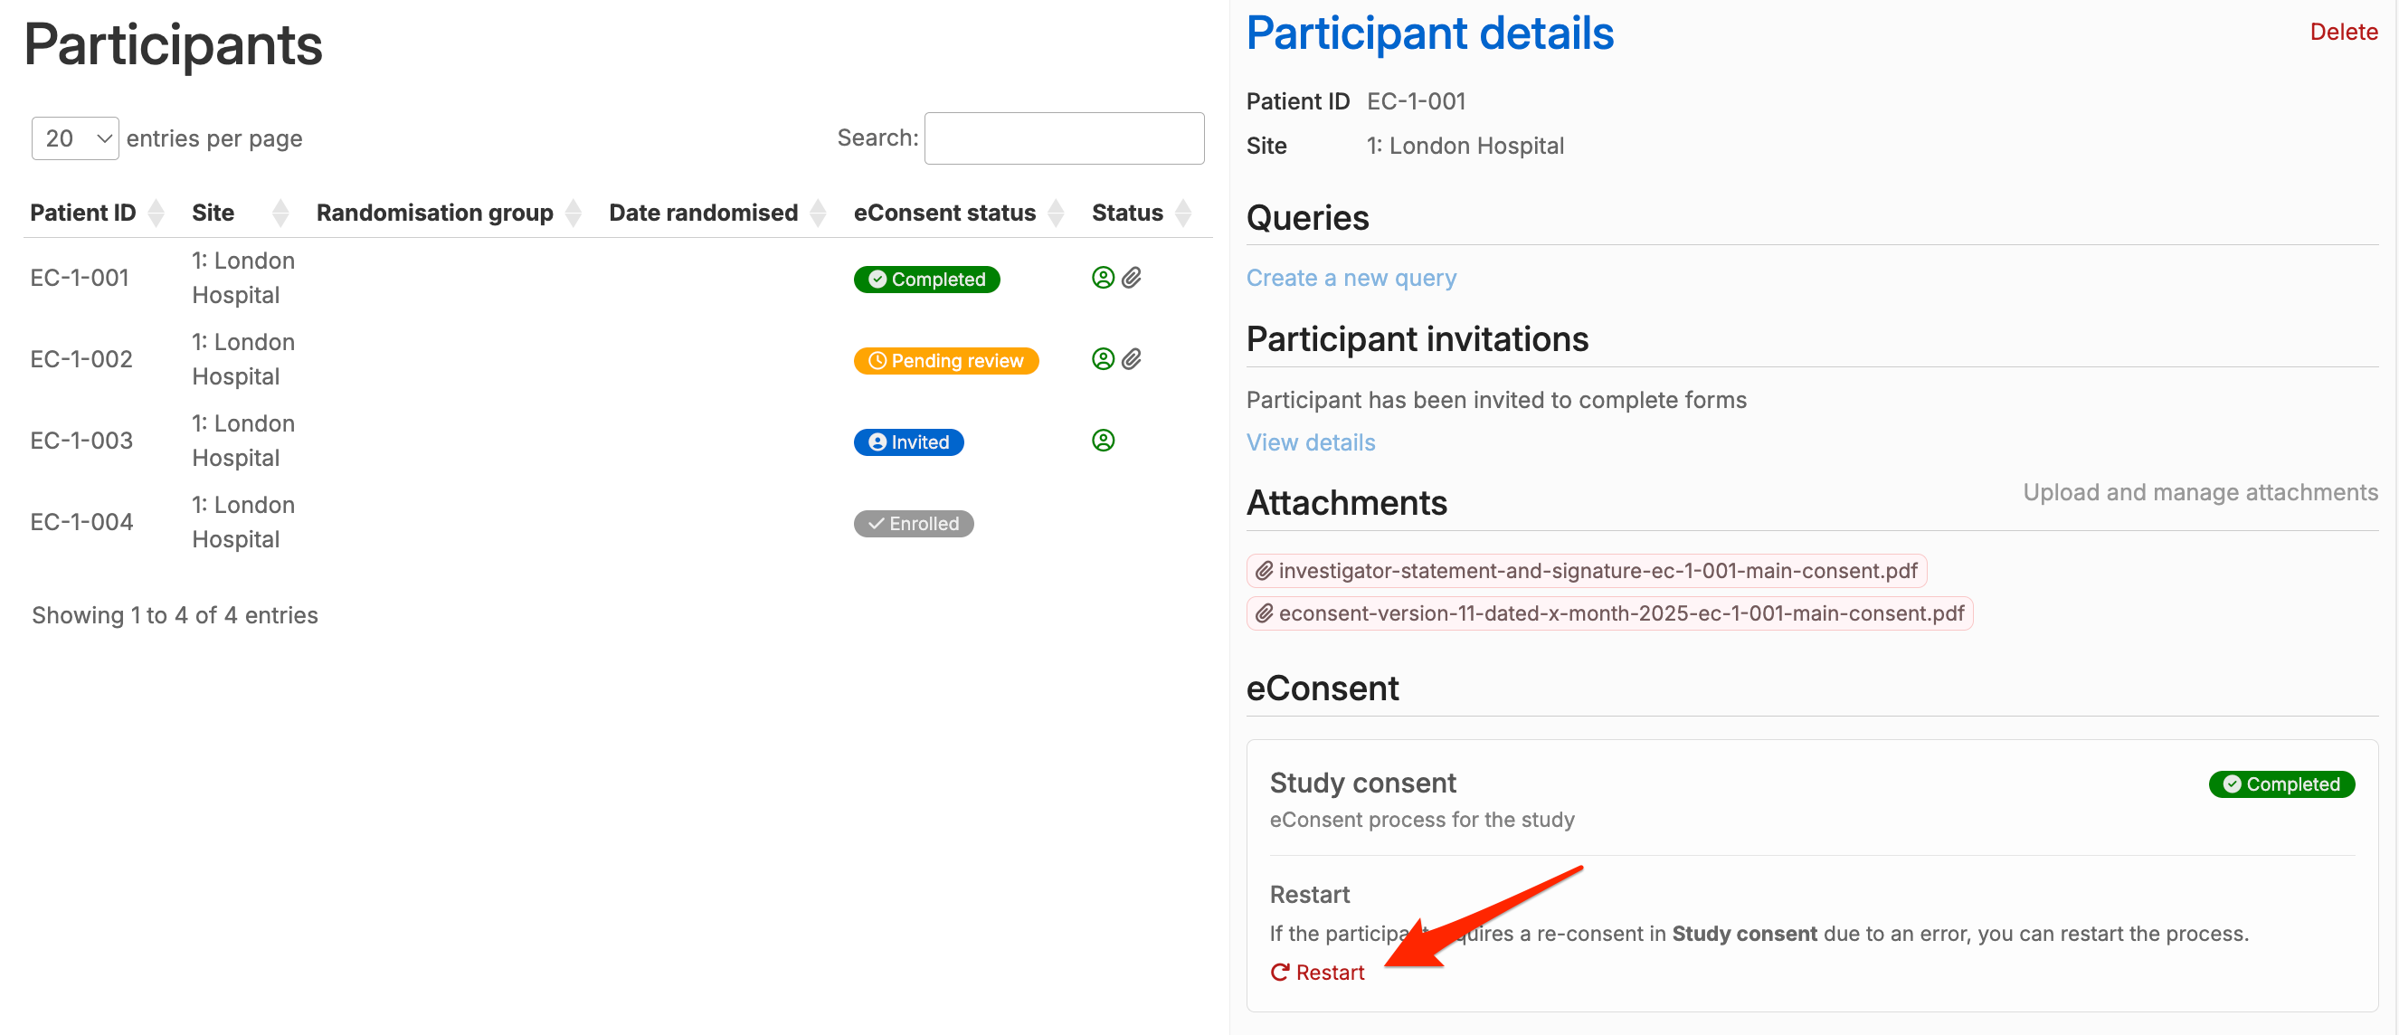Click the attachment paperclip icon for EC-1-001
This screenshot has height=1035, width=2399.
1132,278
